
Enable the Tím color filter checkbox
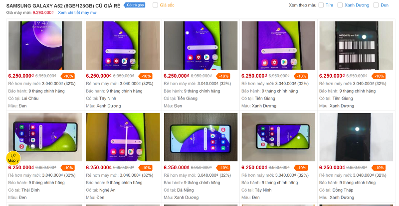pos(321,5)
